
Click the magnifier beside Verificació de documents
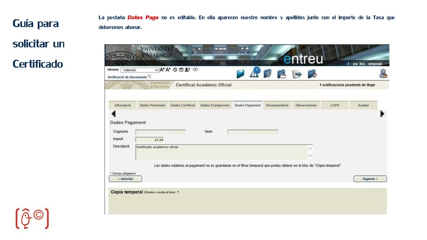tap(149, 77)
